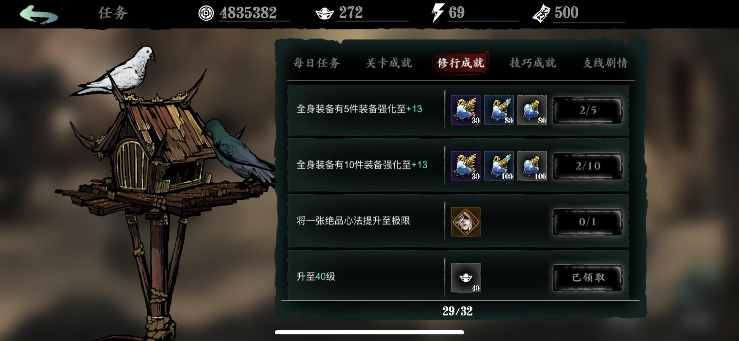Tap the grey potion reward marked 100 in the 10件装备 row

(532, 166)
